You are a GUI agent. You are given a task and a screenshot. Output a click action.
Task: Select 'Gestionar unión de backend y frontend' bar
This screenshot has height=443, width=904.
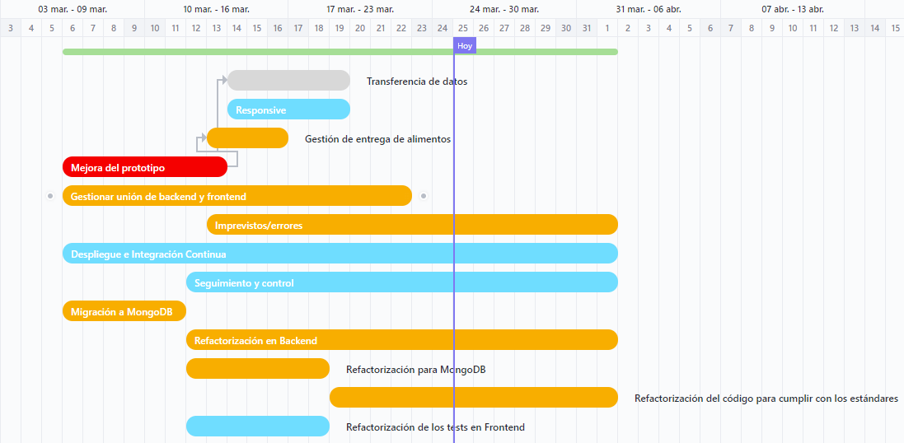(237, 196)
